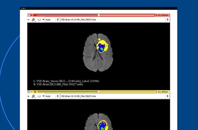
Task: Click the layer visibility icon in Red controller
Action: point(39,20)
